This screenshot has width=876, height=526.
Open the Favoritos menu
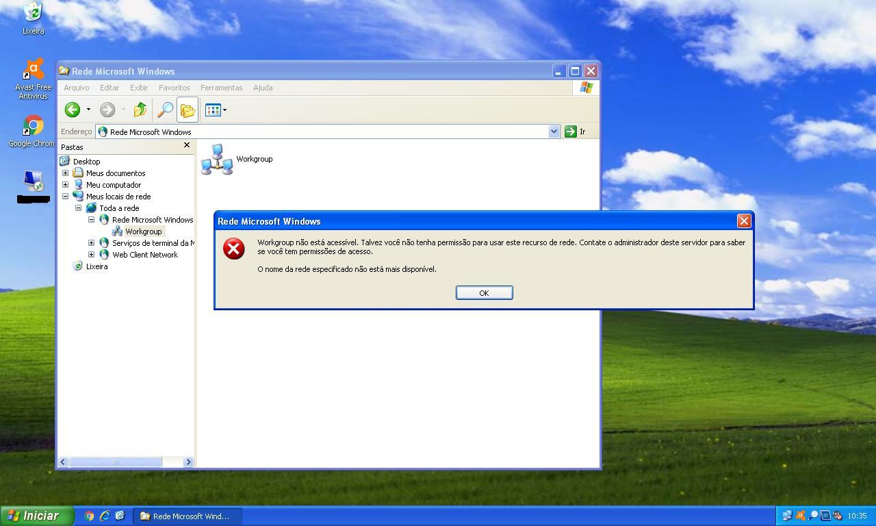coord(175,88)
